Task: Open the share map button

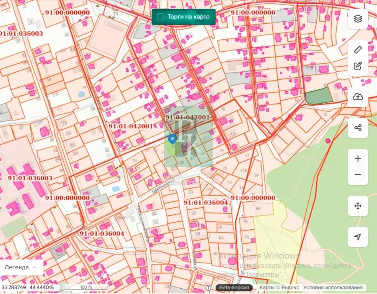Action: pyautogui.click(x=358, y=128)
